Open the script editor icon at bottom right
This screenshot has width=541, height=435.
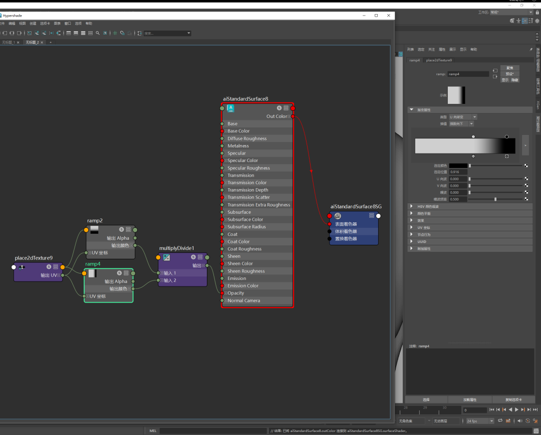tap(536, 431)
